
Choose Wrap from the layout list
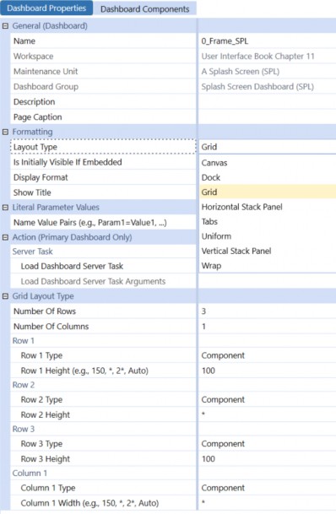268,266
